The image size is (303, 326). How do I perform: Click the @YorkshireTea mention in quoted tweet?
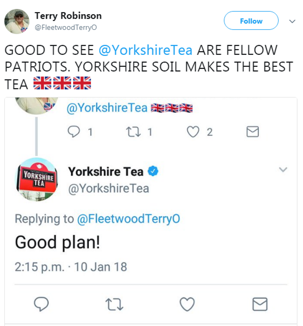(x=107, y=108)
